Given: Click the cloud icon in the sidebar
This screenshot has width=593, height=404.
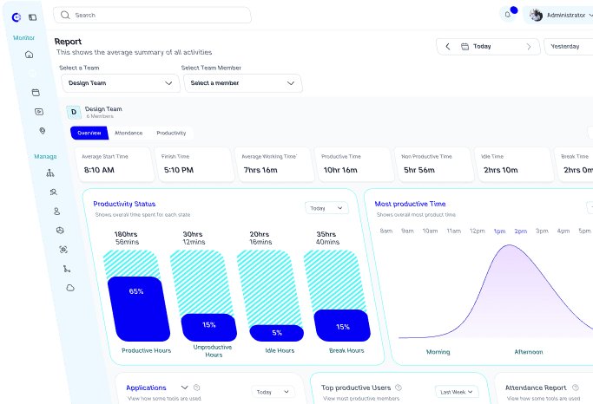Looking at the screenshot, I should coord(70,287).
